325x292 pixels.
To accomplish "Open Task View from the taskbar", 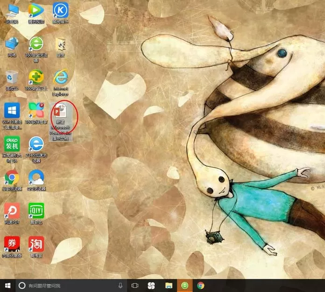I will [135, 285].
